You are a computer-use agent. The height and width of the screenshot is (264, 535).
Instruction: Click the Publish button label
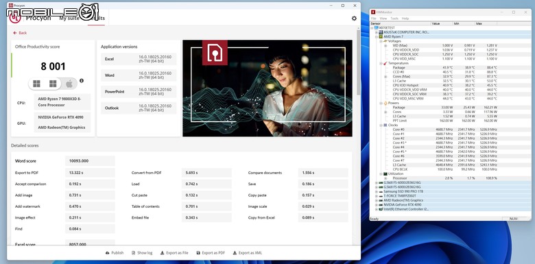pyautogui.click(x=117, y=253)
